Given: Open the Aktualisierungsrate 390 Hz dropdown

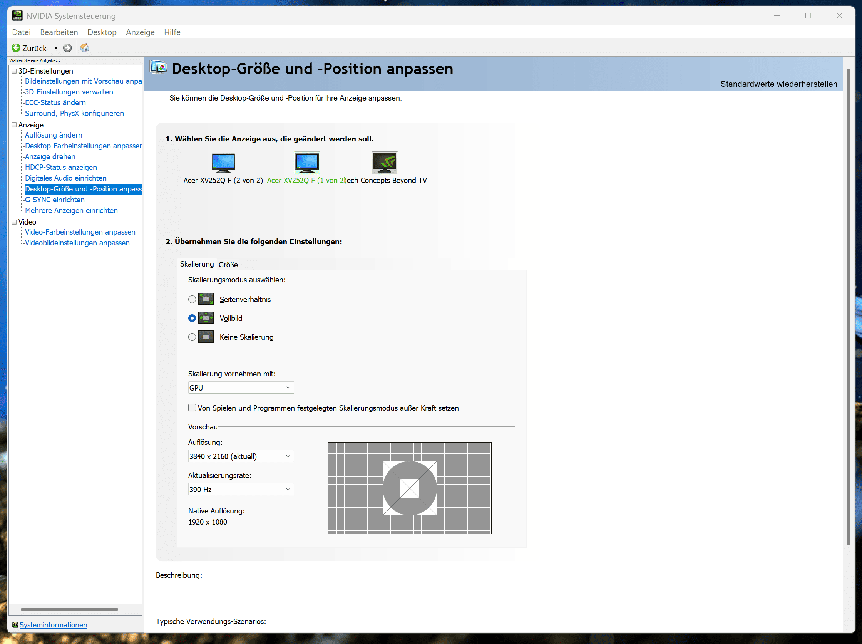Looking at the screenshot, I should tap(241, 489).
